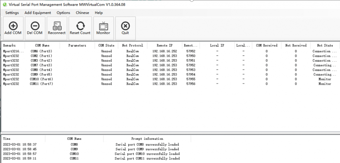
Task: Select the COM6 (Port3) row
Action: point(42,51)
